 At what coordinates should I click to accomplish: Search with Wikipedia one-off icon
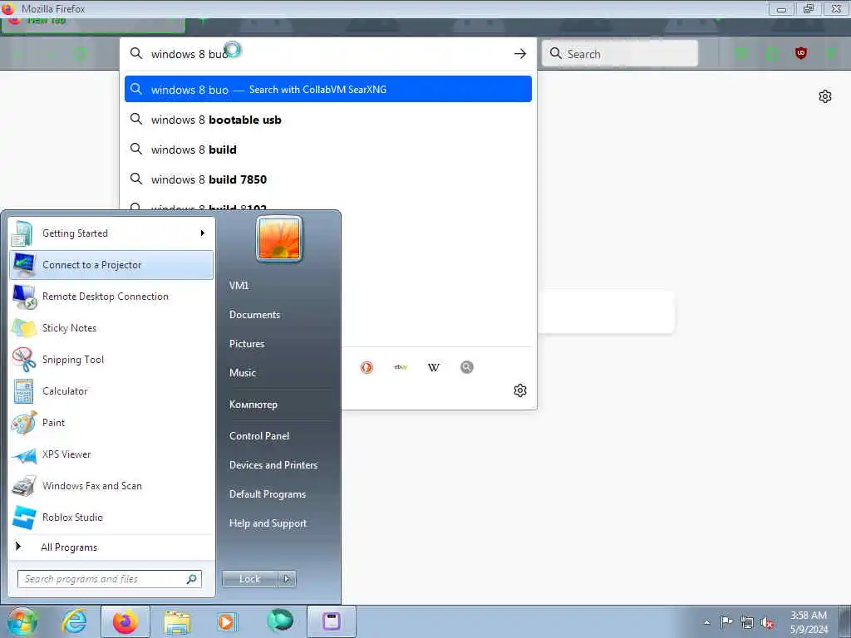tap(434, 367)
